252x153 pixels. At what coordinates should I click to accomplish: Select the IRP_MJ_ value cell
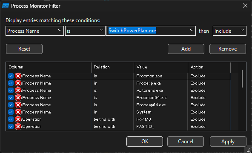[x=144, y=119]
